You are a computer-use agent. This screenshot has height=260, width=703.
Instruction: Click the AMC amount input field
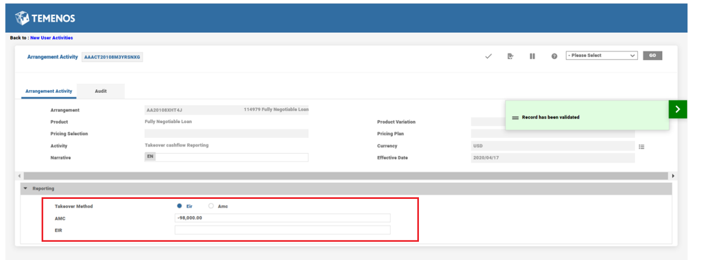pyautogui.click(x=282, y=218)
